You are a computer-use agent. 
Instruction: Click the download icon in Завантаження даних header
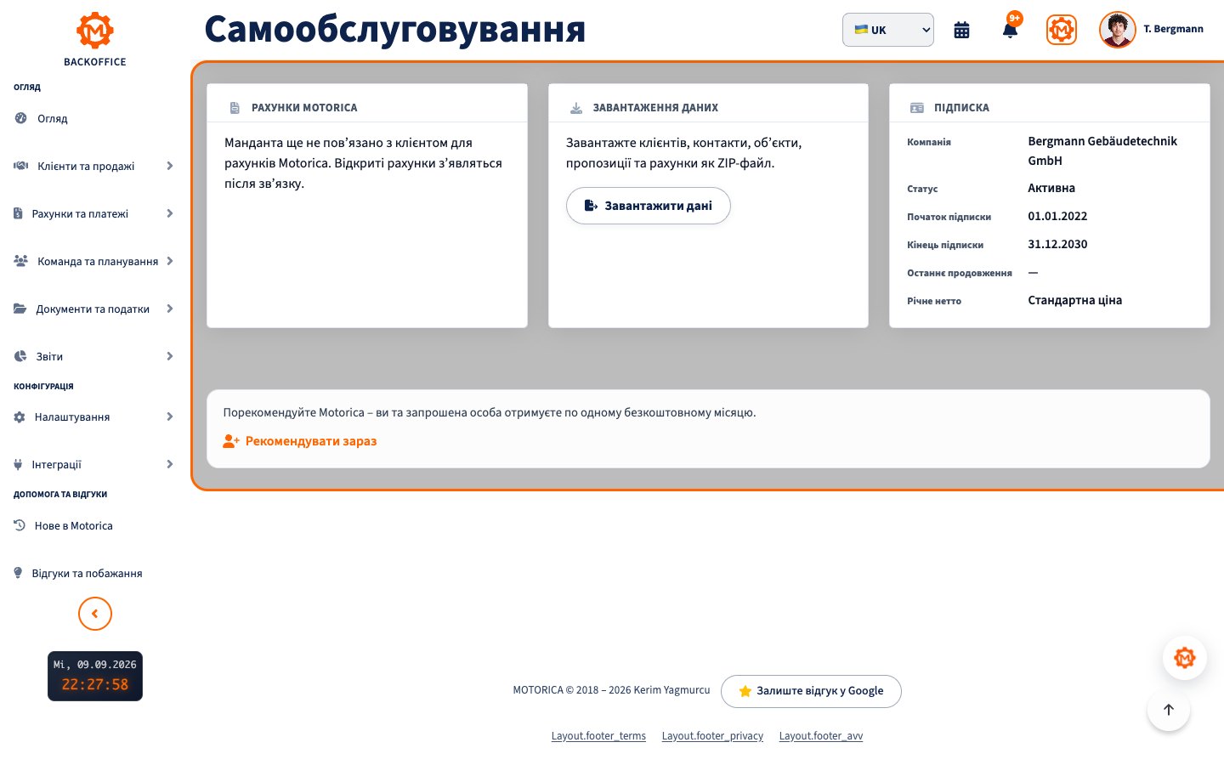[x=576, y=108]
